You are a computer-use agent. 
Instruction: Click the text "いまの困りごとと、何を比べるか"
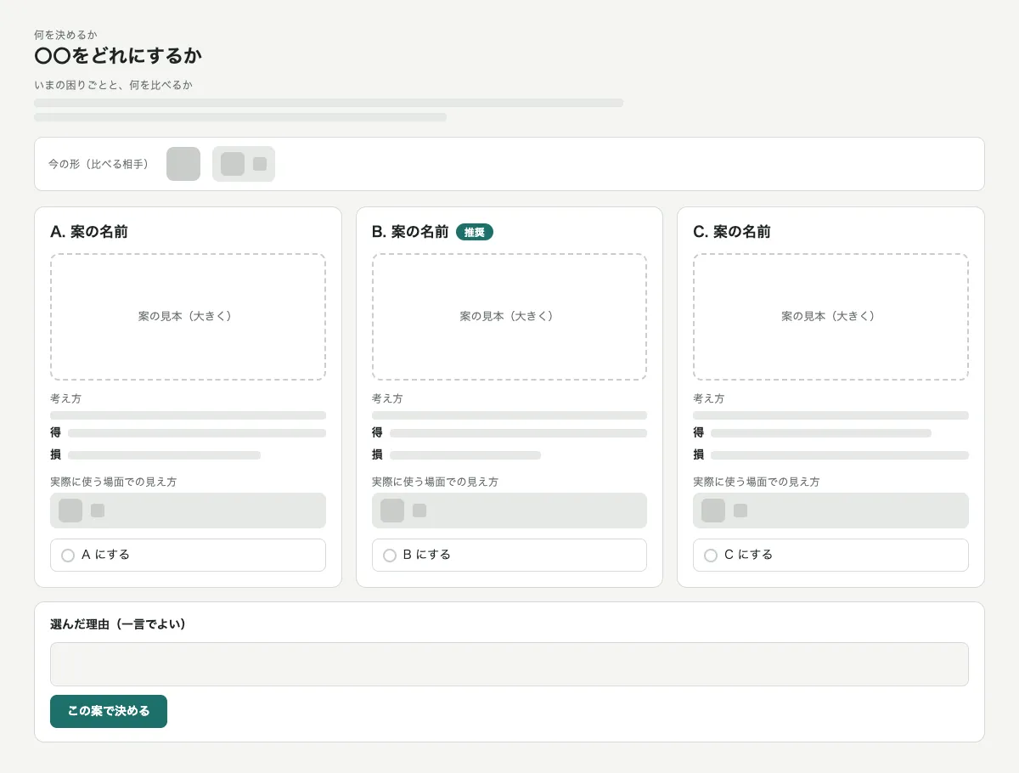pyautogui.click(x=113, y=85)
